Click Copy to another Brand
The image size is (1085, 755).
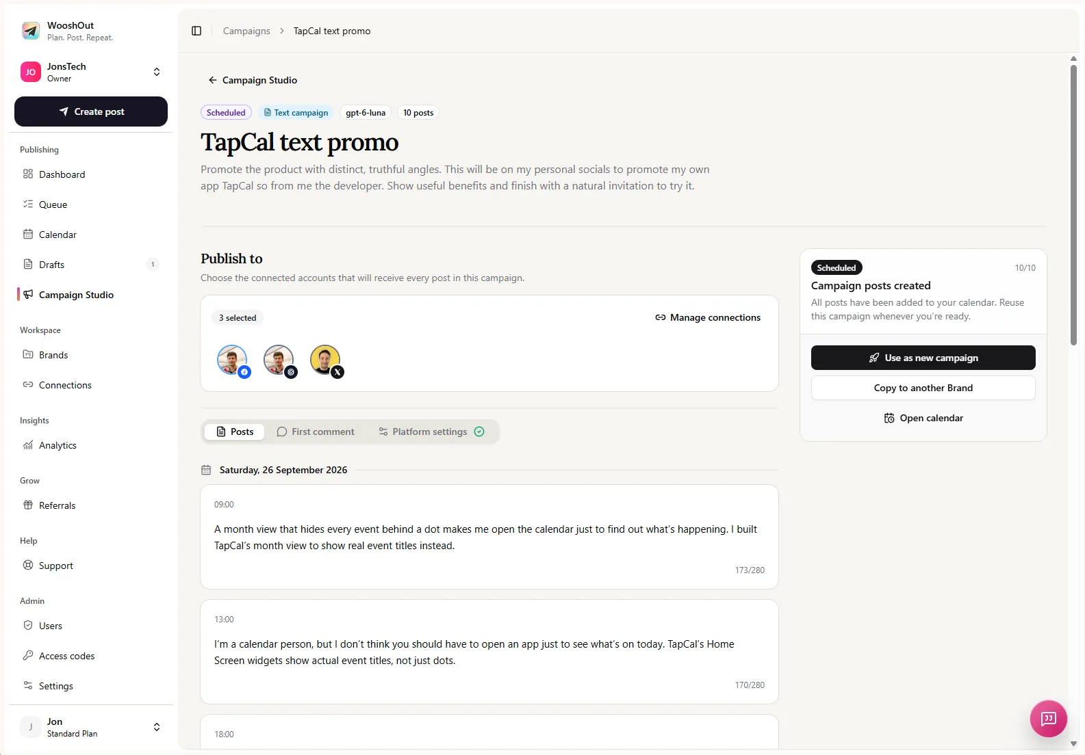pos(923,388)
